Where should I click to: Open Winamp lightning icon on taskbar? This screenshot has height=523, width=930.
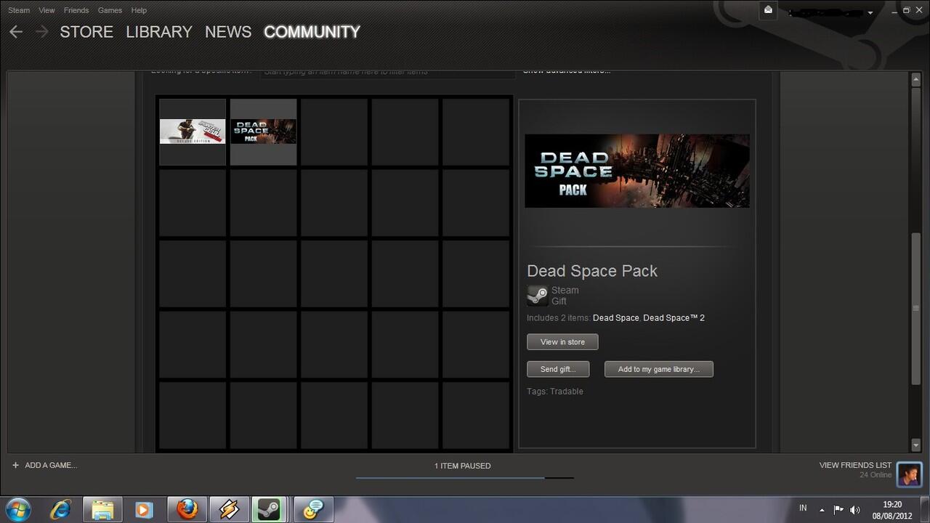coord(229,509)
